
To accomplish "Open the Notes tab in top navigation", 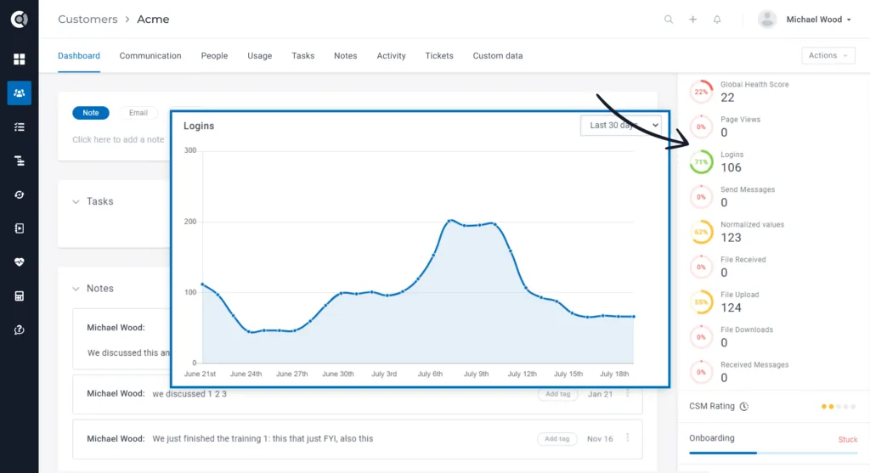I will 345,55.
